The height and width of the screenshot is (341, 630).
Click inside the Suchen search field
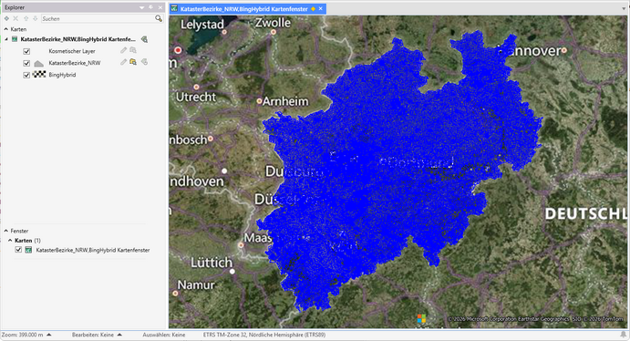click(x=98, y=18)
